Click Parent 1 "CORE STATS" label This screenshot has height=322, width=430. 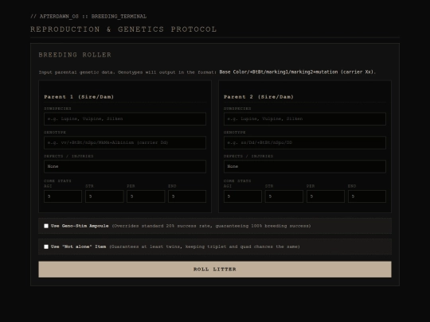pyautogui.click(x=57, y=181)
